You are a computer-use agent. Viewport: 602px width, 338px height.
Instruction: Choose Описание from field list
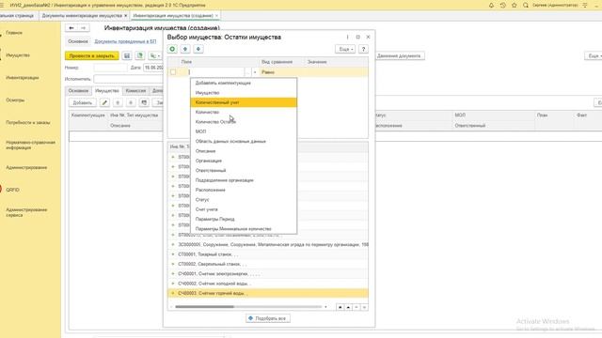pos(244,151)
